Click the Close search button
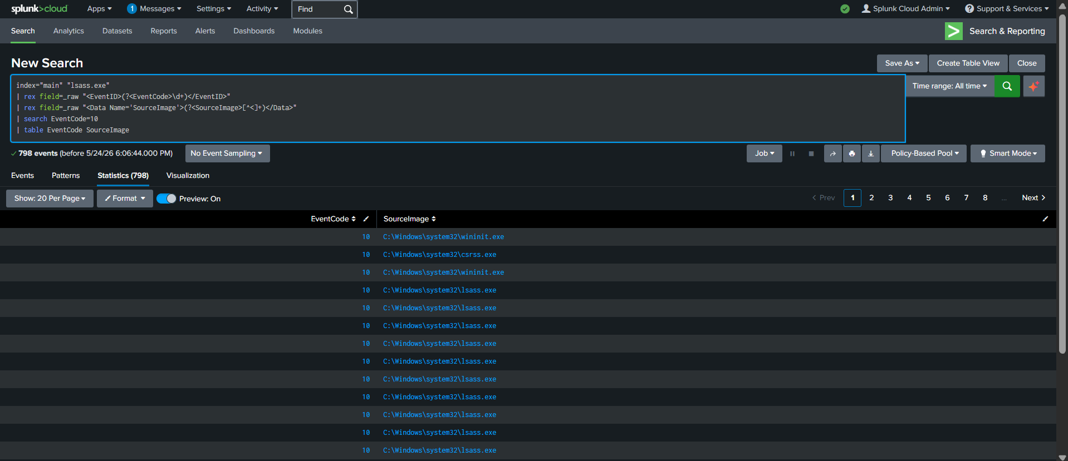 coord(1027,63)
